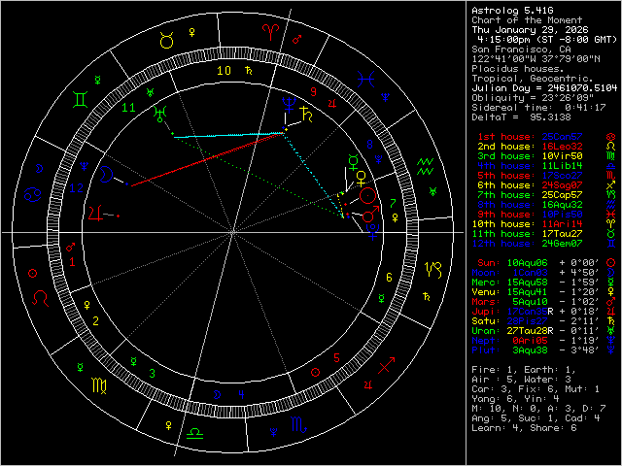Click the large yellow Venus glyph in chart
The image size is (622, 466).
(361, 179)
